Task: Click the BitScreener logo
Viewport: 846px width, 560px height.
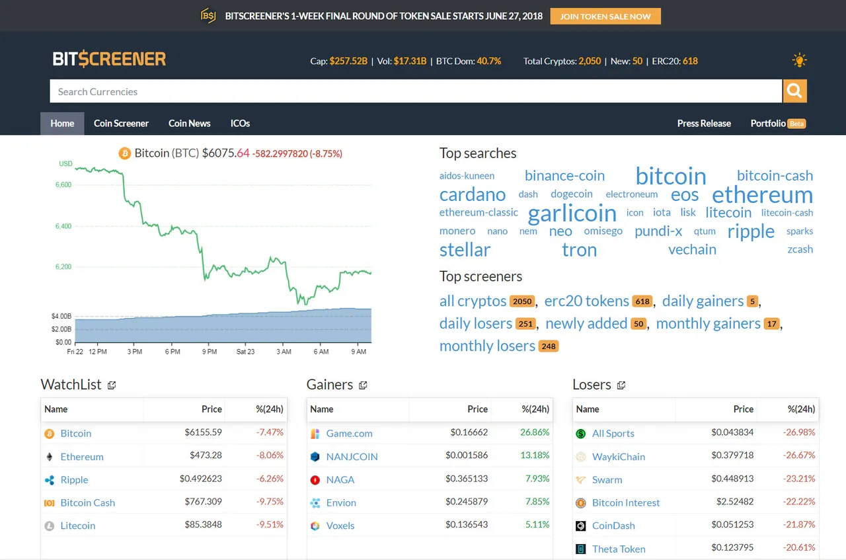Action: pyautogui.click(x=110, y=59)
